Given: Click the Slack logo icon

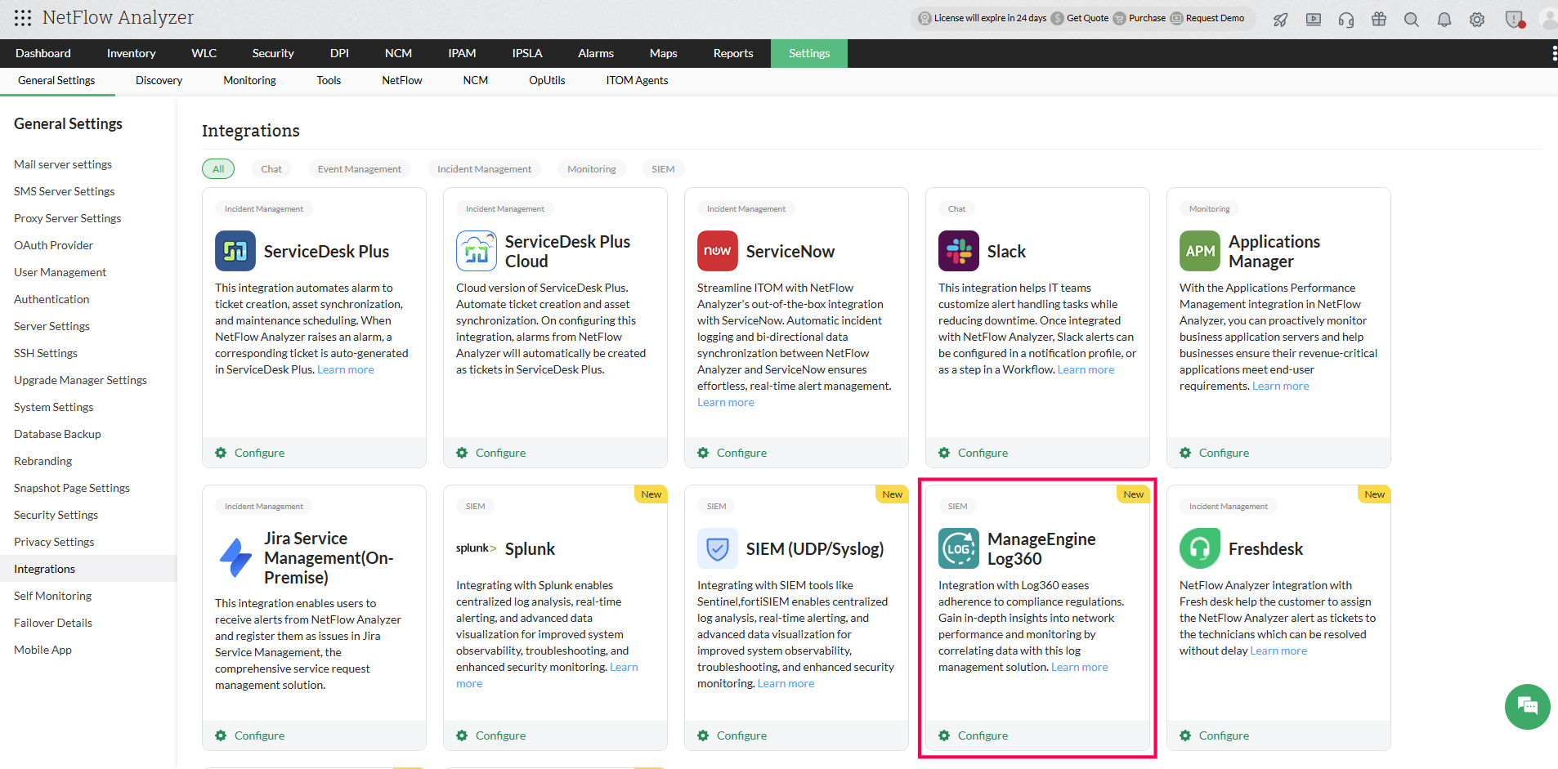Looking at the screenshot, I should point(959,251).
